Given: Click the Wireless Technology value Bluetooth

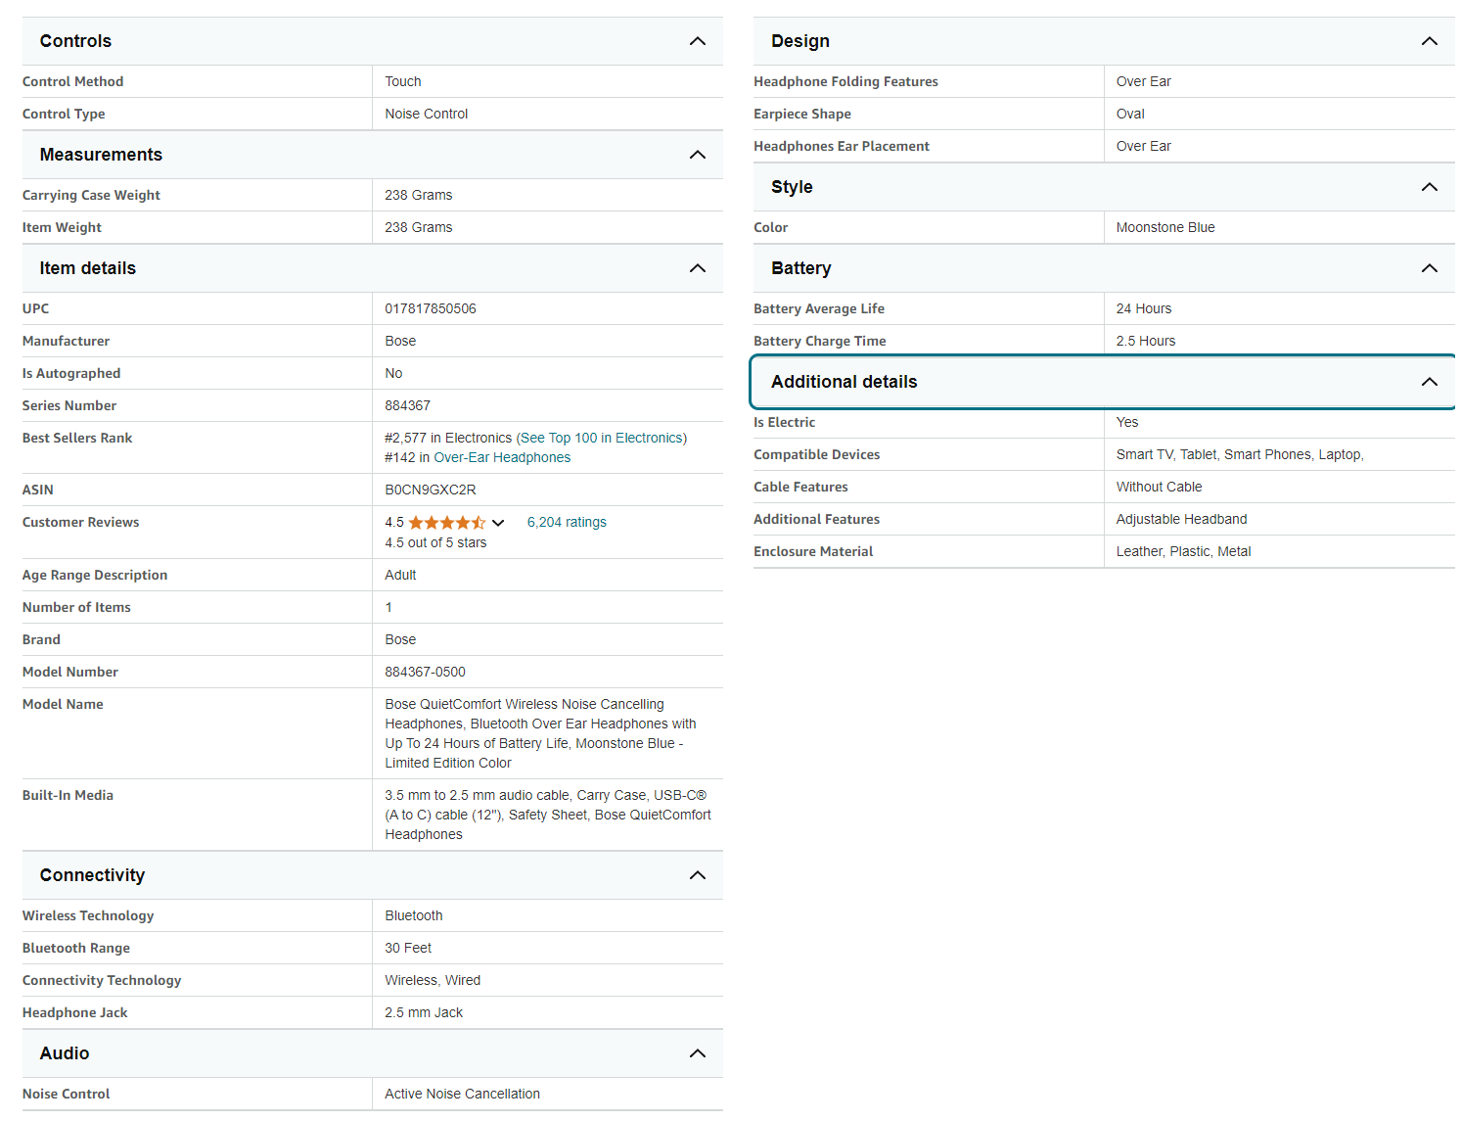Looking at the screenshot, I should (x=414, y=915).
